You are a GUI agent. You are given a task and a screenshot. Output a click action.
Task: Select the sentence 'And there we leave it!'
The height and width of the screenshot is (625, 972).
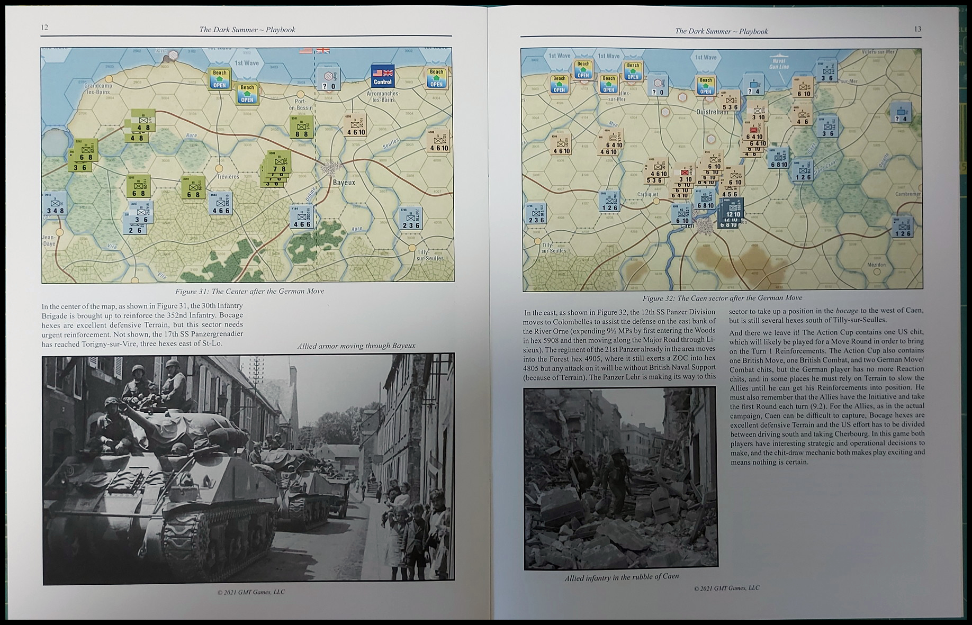pyautogui.click(x=764, y=332)
